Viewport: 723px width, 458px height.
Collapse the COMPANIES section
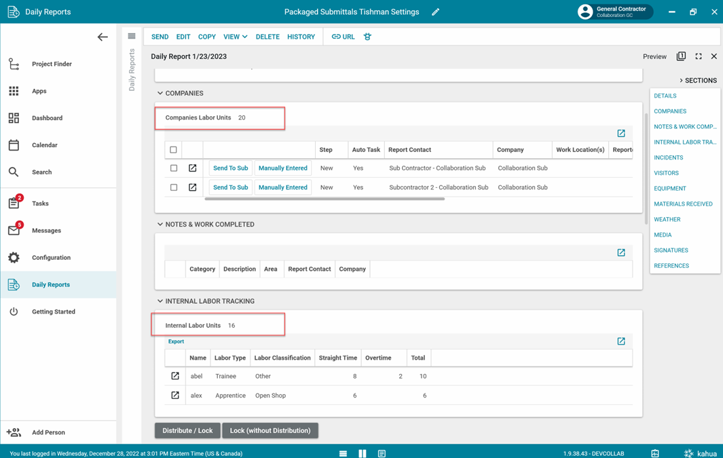[160, 94]
